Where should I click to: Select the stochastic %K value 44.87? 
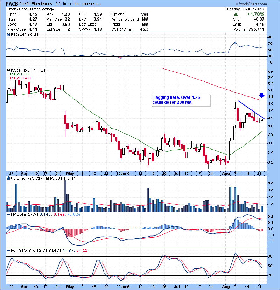tap(68, 251)
